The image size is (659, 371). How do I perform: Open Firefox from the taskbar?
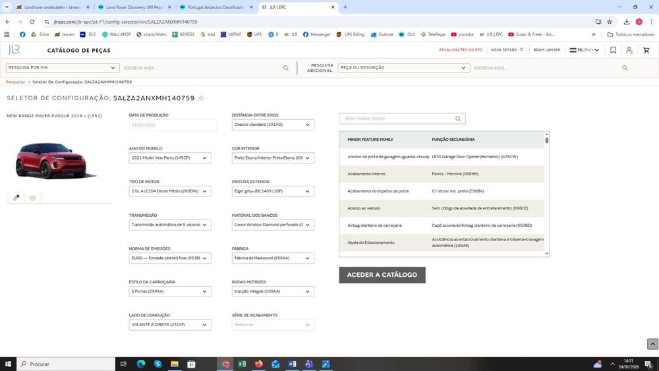[258, 364]
